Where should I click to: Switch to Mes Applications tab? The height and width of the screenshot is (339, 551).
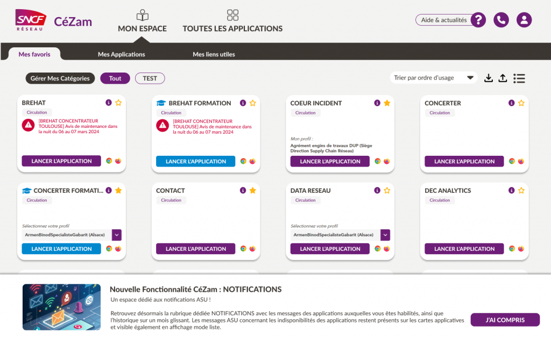pos(122,54)
